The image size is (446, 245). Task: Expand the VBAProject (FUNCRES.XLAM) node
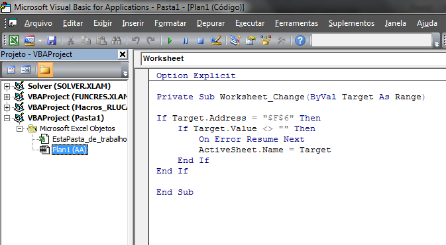[x=7, y=97]
